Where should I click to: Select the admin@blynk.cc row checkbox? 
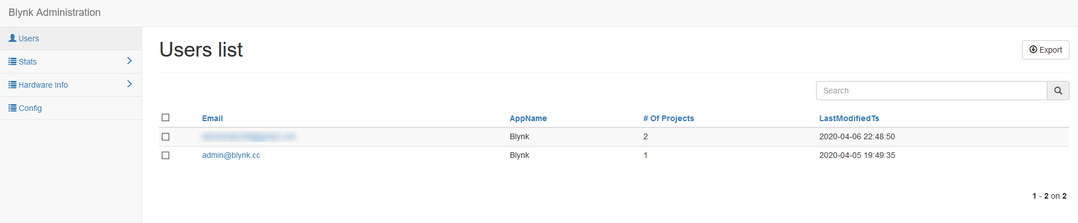click(x=166, y=155)
